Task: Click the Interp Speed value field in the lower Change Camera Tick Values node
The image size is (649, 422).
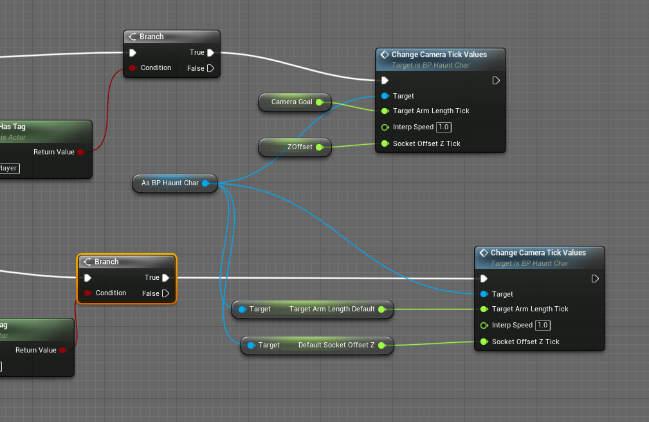Action: (542, 325)
